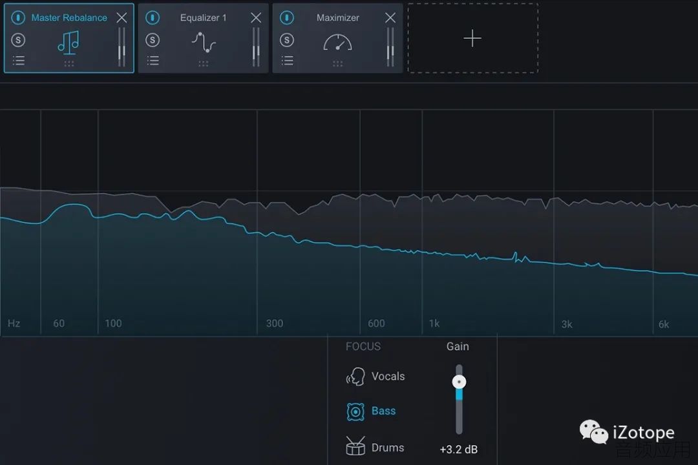Click the Master Rebalance music notes icon
The height and width of the screenshot is (465, 698).
point(69,42)
